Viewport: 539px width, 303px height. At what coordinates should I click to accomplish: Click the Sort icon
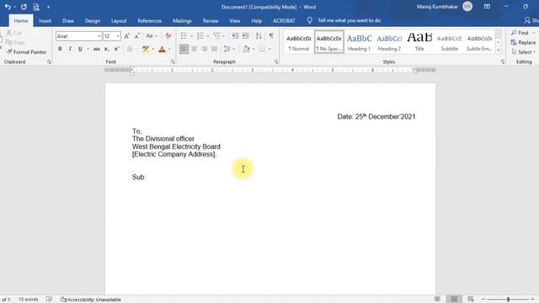coord(259,36)
